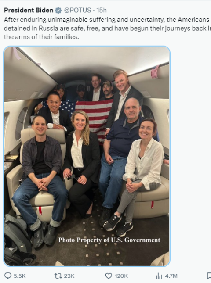
Task: Click the 4.7M views count
Action: click(x=171, y=276)
